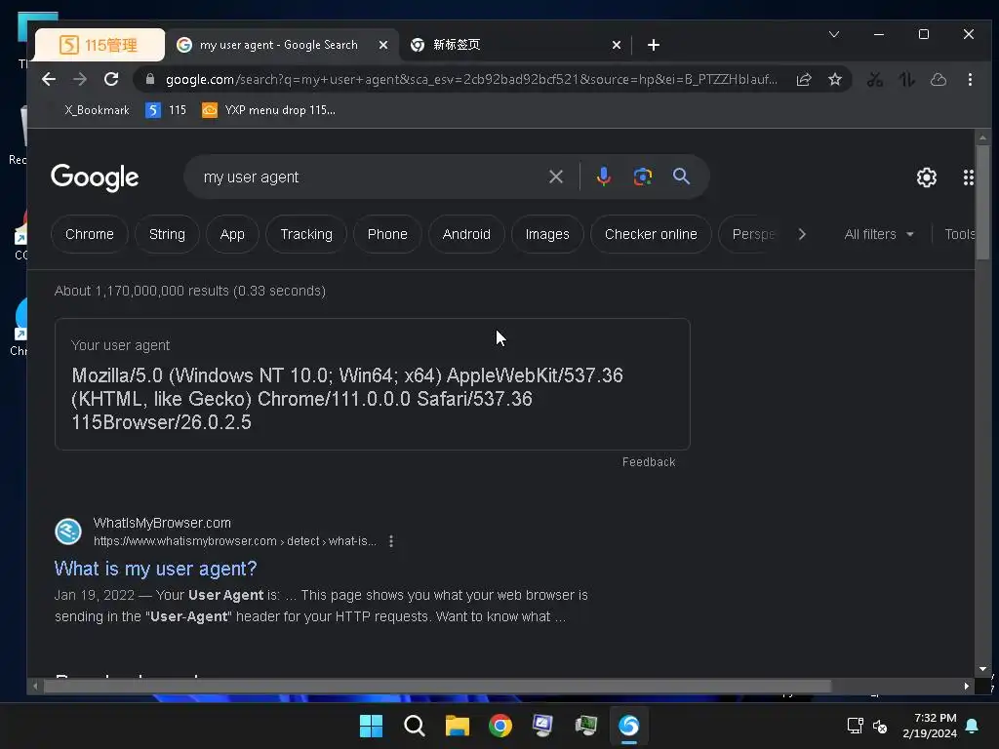This screenshot has width=999, height=749.
Task: Click the Mozilla/5.0 user agent string text
Action: (347, 399)
